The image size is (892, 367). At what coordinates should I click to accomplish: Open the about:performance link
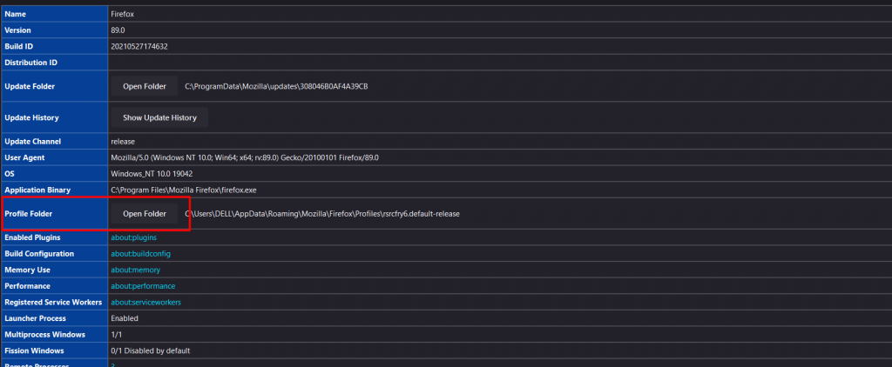[x=142, y=286]
